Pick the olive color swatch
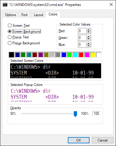116x146 pixels. coord(46,55)
